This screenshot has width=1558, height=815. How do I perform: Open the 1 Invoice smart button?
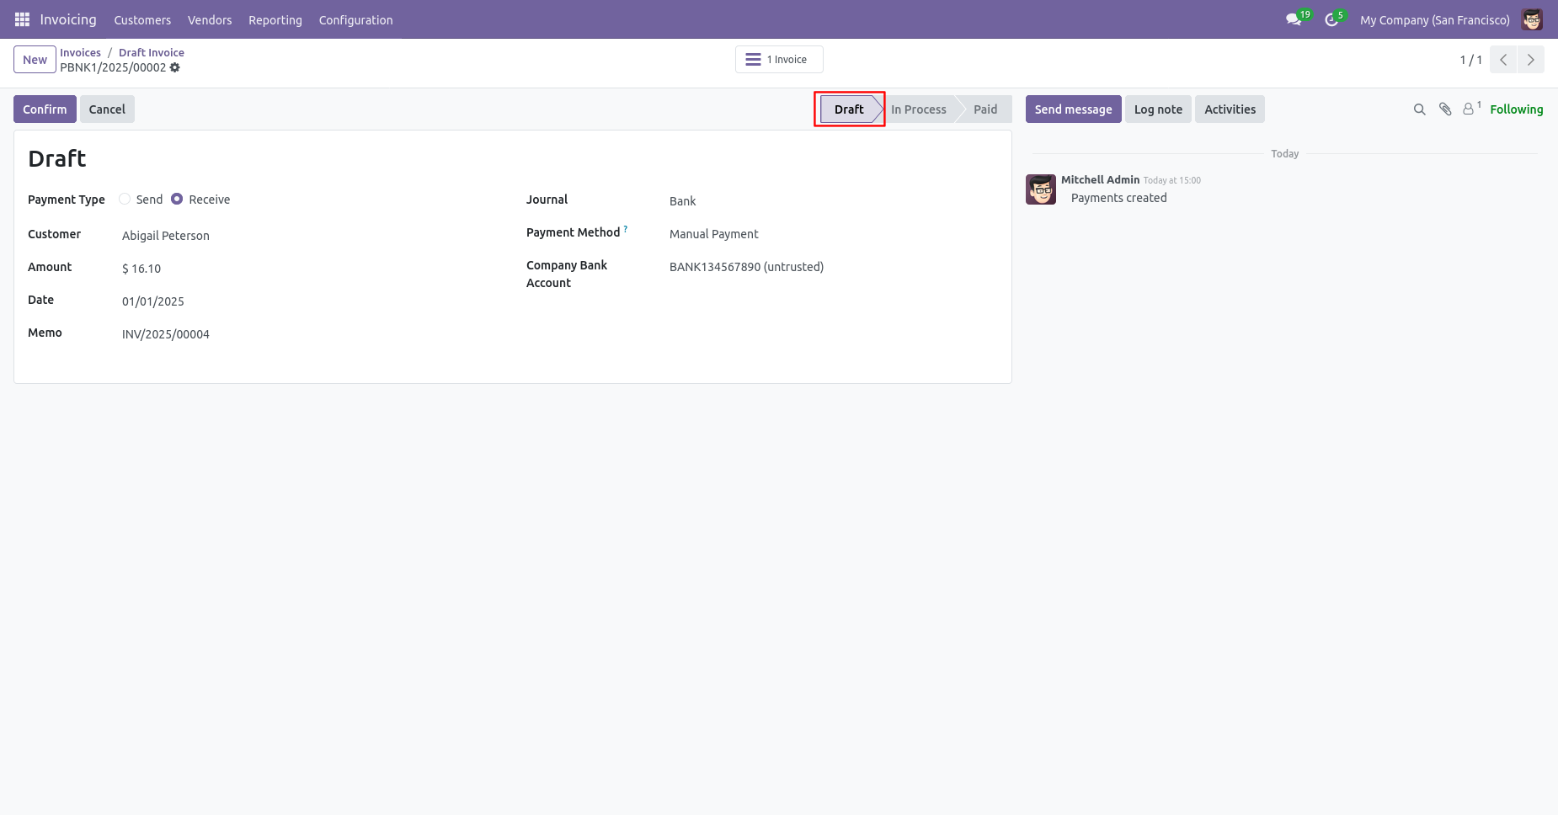tap(779, 60)
